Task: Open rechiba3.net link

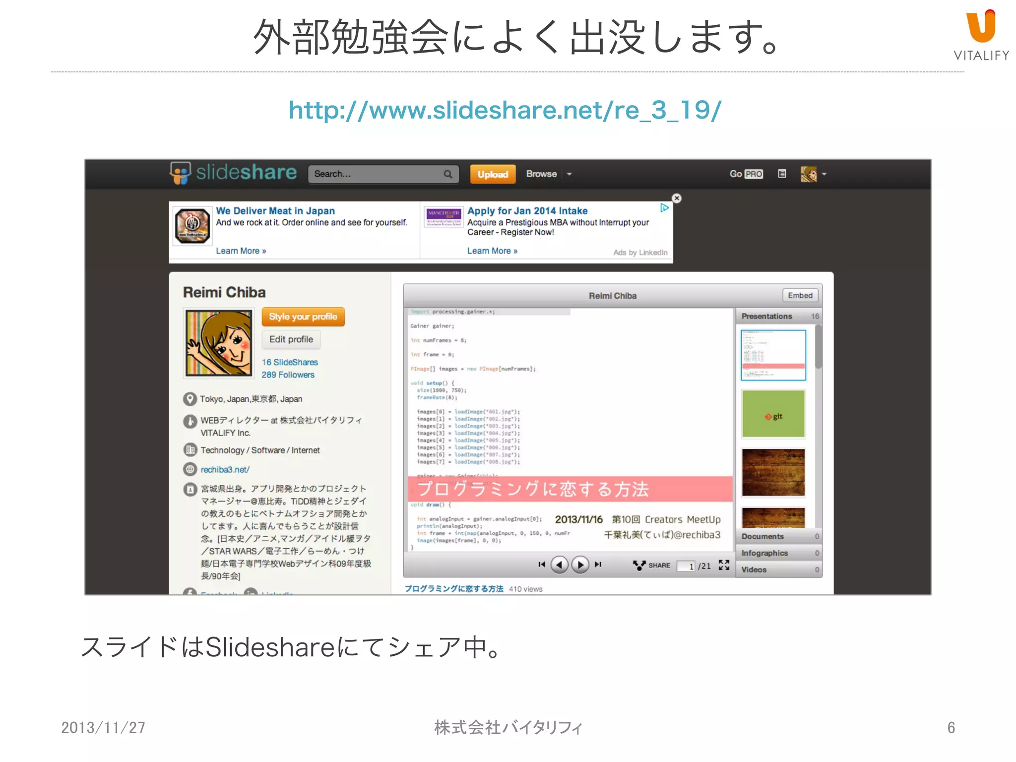Action: coord(225,469)
